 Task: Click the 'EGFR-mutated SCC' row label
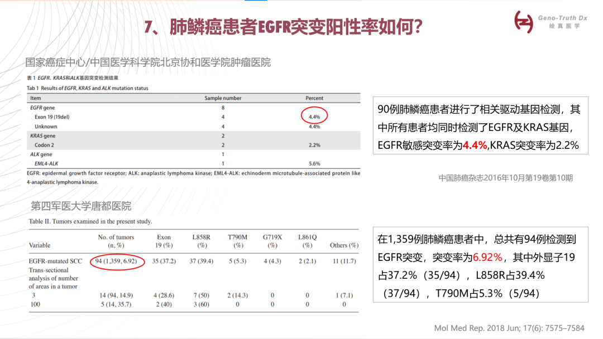click(x=56, y=261)
